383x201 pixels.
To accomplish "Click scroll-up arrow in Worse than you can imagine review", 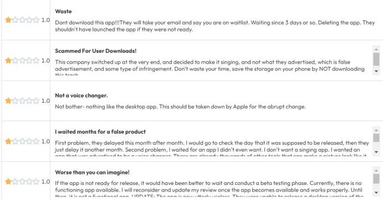I will [376, 171].
